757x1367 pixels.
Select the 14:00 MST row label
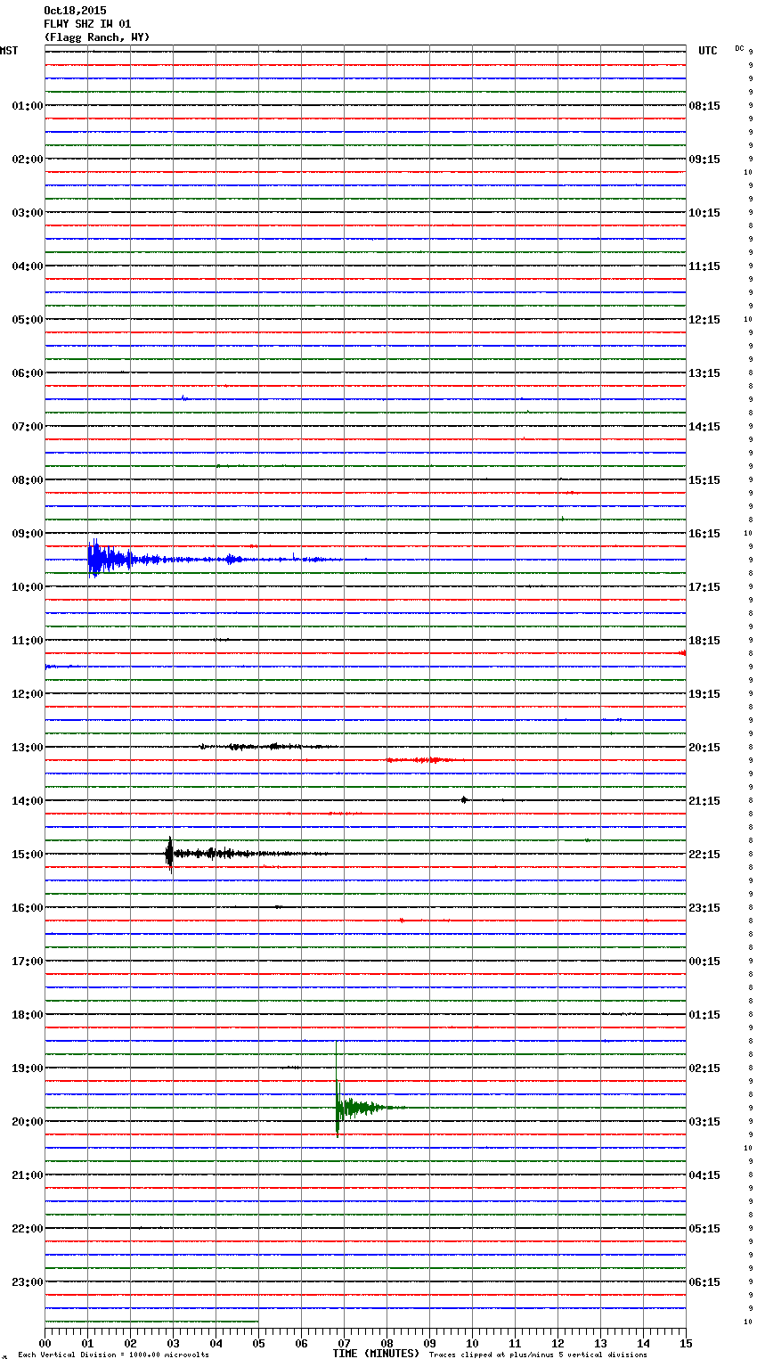(28, 801)
